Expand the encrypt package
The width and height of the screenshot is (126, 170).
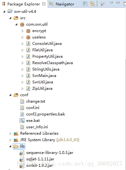point(22,31)
